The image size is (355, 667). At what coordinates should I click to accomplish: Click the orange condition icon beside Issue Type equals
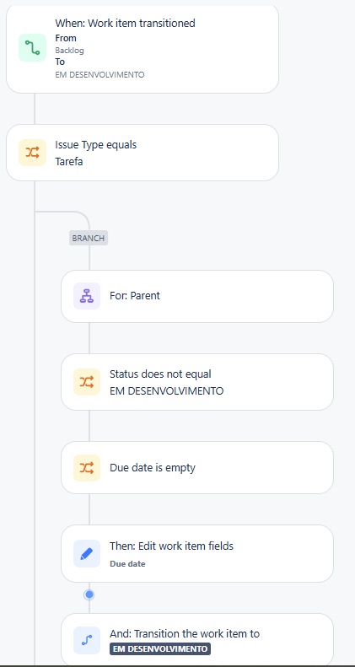pos(32,153)
